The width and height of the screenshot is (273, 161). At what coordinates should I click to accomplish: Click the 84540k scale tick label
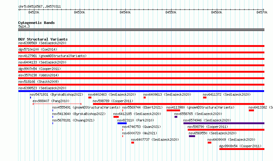(125, 12)
